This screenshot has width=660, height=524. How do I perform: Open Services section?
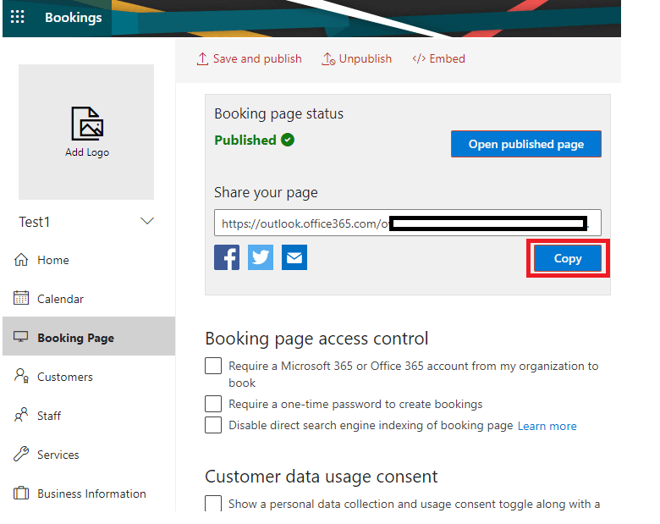(89, 454)
